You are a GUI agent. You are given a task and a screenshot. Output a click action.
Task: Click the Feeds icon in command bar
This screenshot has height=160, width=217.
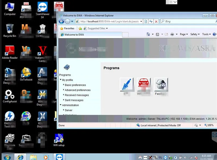point(157,34)
